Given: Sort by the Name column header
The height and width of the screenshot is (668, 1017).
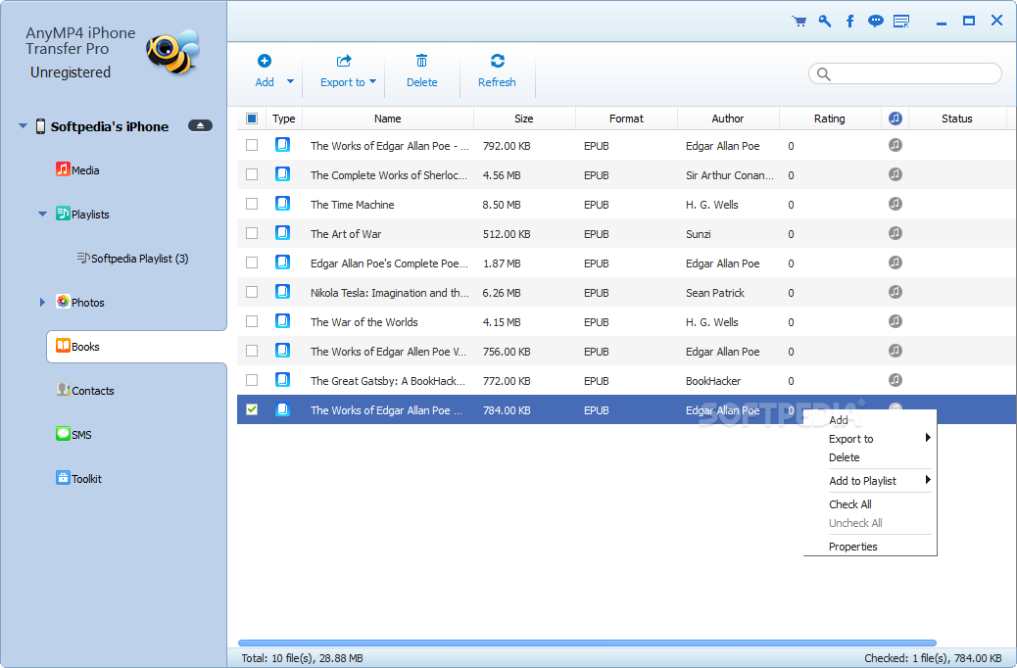Looking at the screenshot, I should coord(388,119).
